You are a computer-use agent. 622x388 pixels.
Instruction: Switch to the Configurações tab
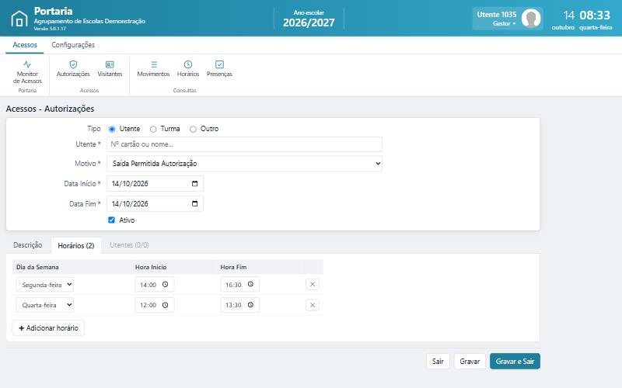(x=73, y=45)
